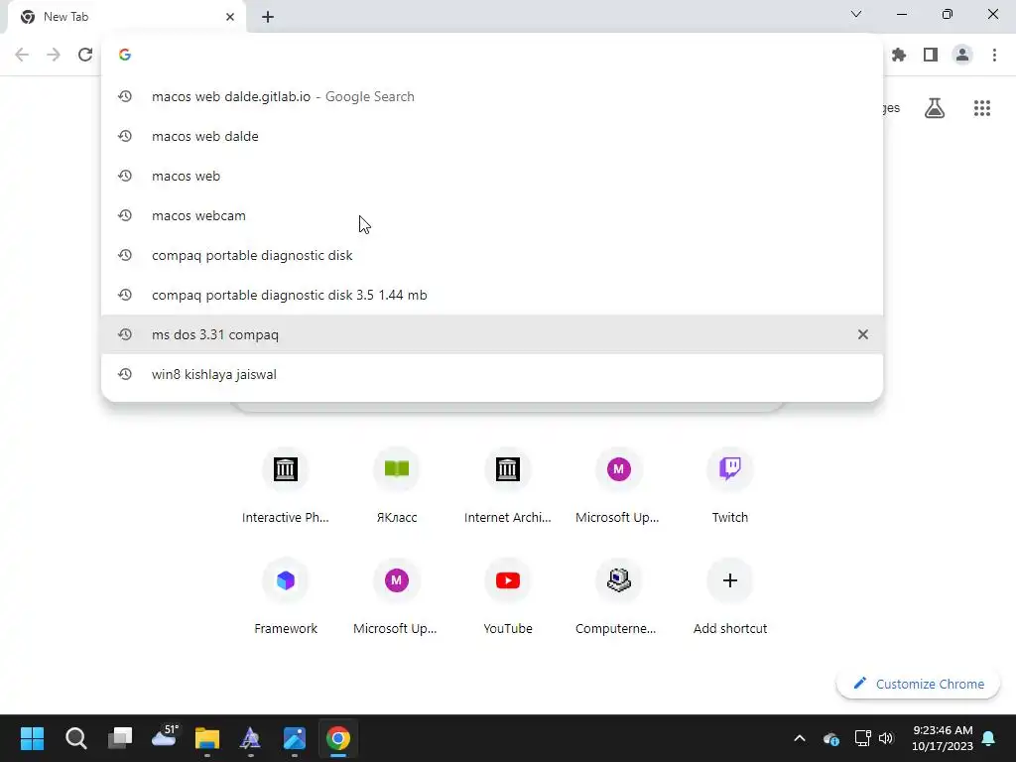Open Task View on taskbar

120,738
